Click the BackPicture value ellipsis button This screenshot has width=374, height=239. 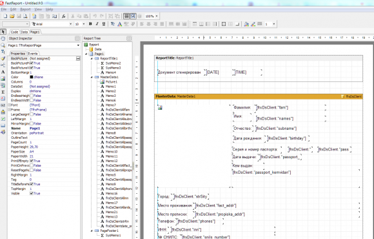point(78,59)
